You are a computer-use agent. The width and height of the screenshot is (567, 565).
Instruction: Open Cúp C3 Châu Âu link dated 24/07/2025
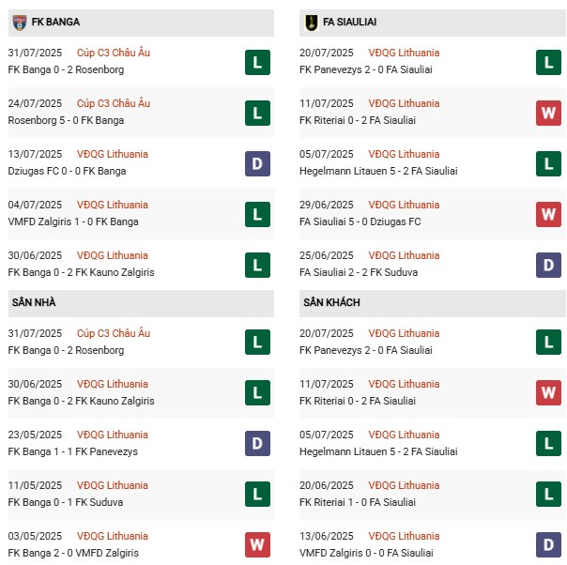click(x=113, y=103)
